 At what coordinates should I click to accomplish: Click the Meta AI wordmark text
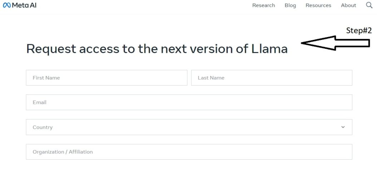coord(24,5)
